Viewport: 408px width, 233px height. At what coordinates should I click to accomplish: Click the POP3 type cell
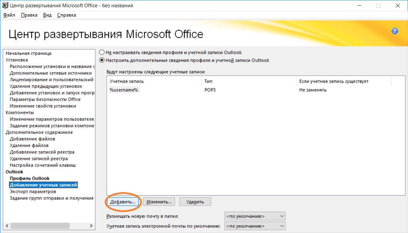(x=210, y=90)
